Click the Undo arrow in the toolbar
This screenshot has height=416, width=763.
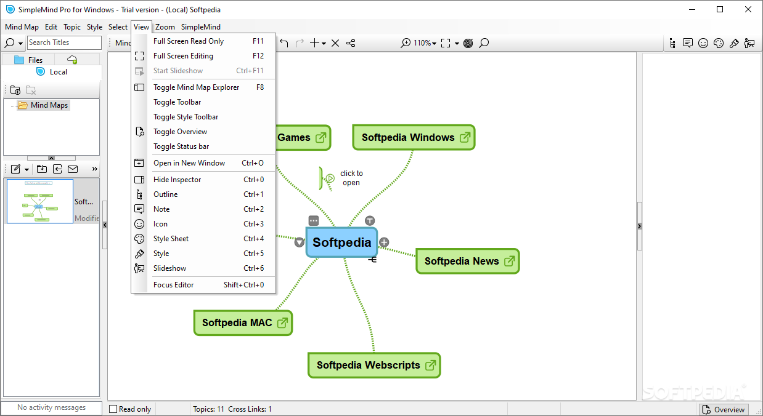click(x=284, y=43)
